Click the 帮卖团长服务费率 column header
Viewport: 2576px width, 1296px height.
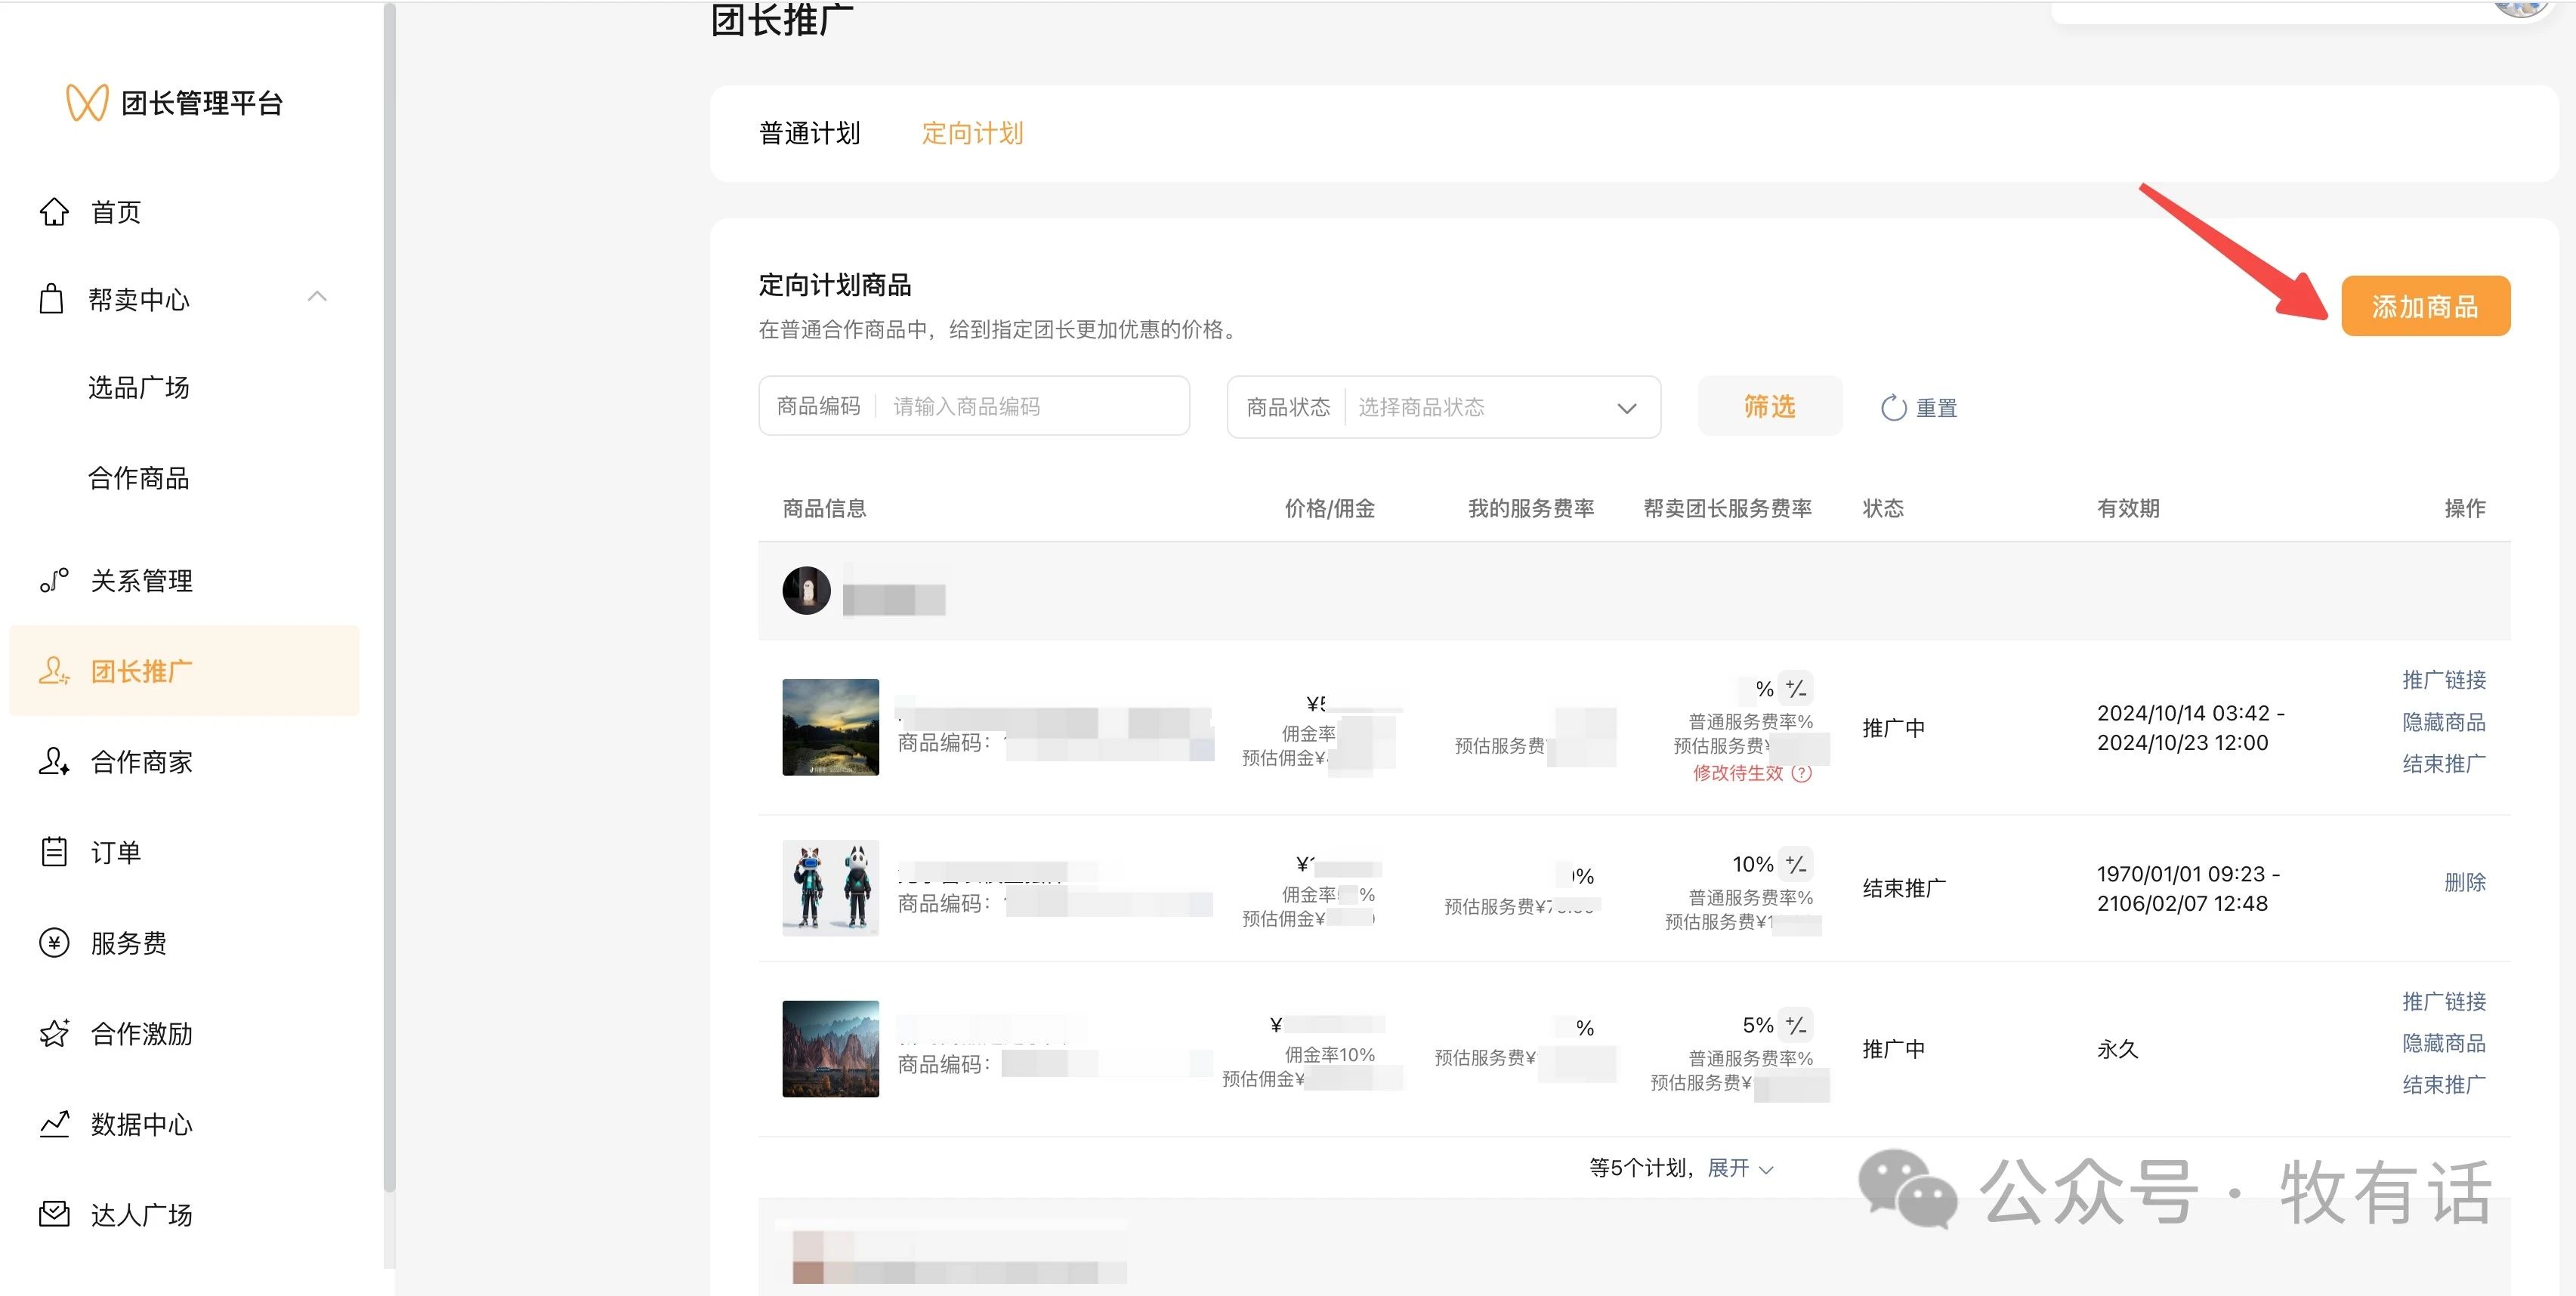[x=1727, y=508]
